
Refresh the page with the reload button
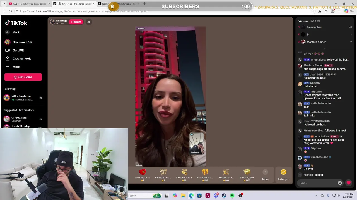click(10, 11)
